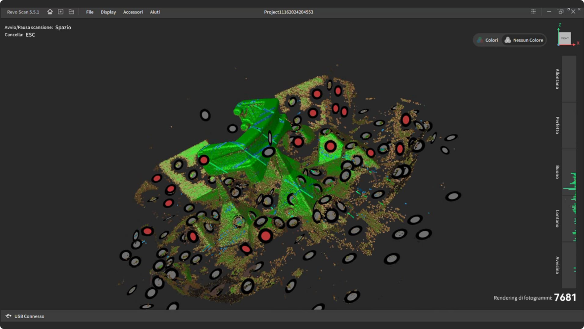The image size is (584, 329).
Task: Open project folder icon in top bar
Action: [x=71, y=12]
